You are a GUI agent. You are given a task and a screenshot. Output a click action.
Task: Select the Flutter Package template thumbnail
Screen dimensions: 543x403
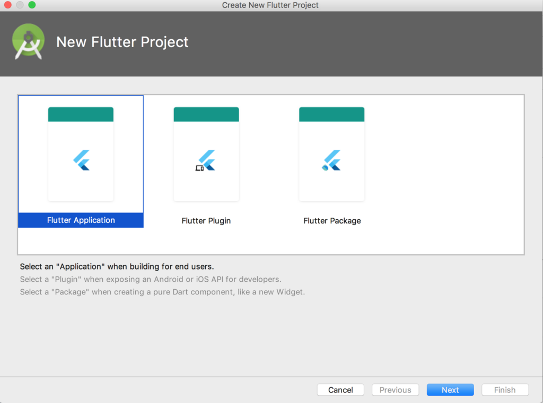[331, 154]
